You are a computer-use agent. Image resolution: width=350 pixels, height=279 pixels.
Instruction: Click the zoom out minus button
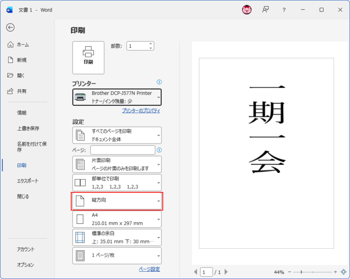click(x=289, y=272)
